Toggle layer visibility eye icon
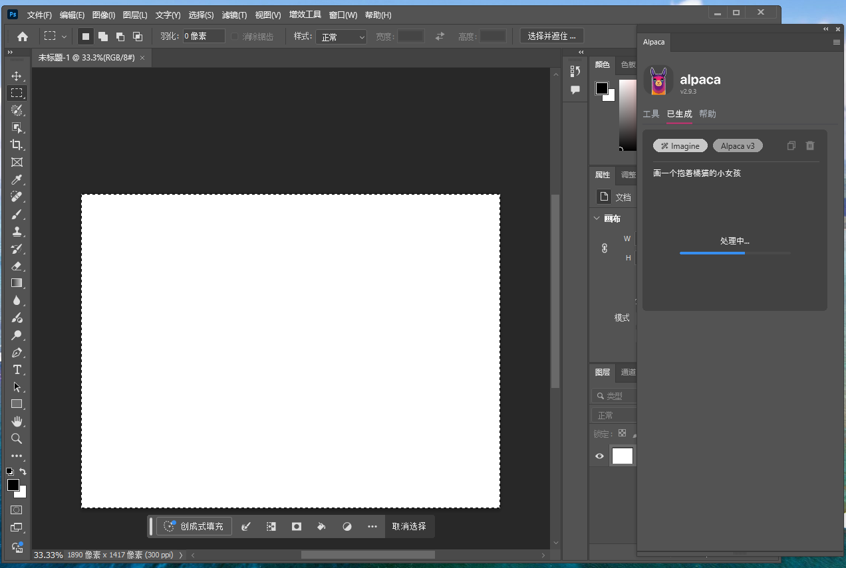 point(599,456)
